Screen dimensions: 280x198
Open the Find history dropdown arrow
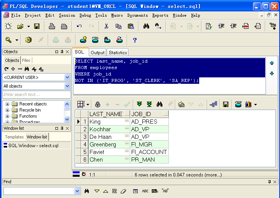[77, 191]
